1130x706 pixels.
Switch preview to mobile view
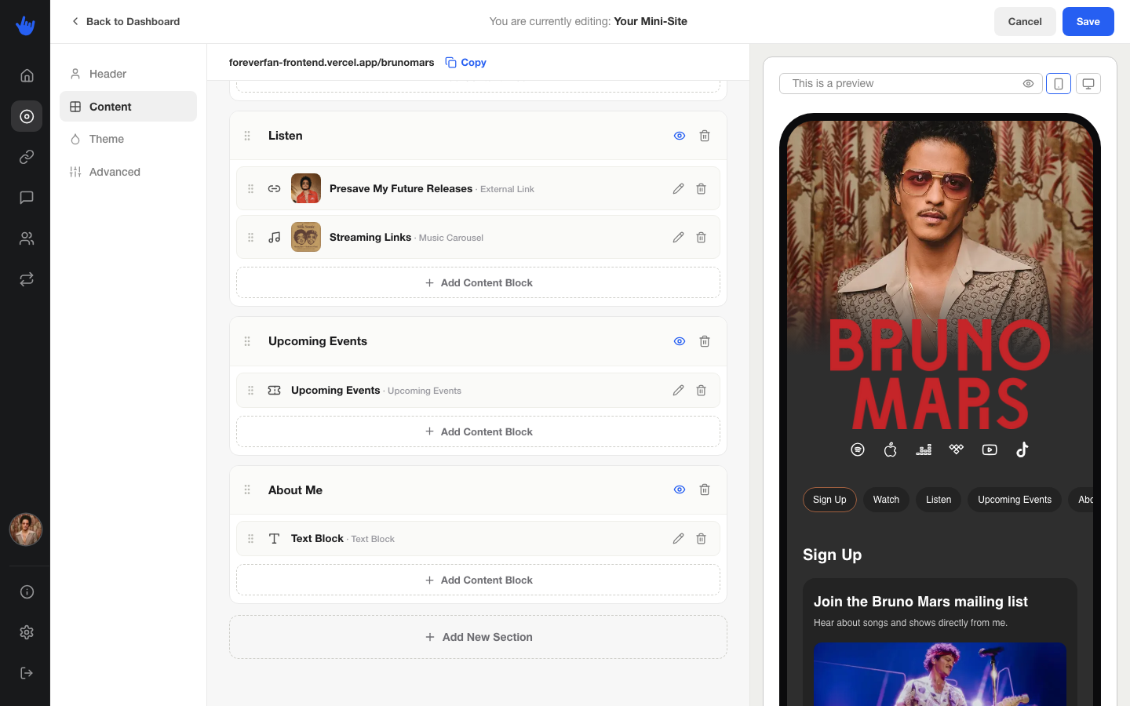coord(1059,84)
